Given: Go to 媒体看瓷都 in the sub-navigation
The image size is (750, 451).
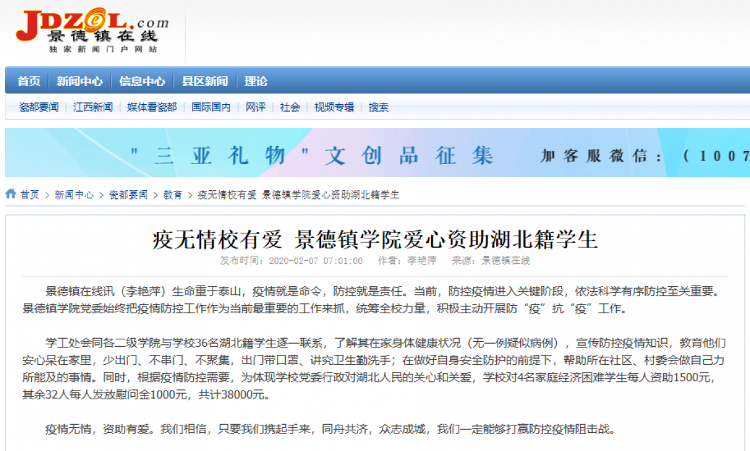Looking at the screenshot, I should (152, 107).
